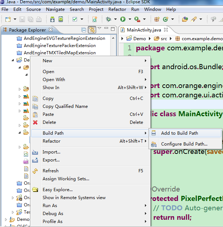Viewport: 223px width, 227px height.
Task: Open dropdown arrow beside Debug icon
Action: 115,19
